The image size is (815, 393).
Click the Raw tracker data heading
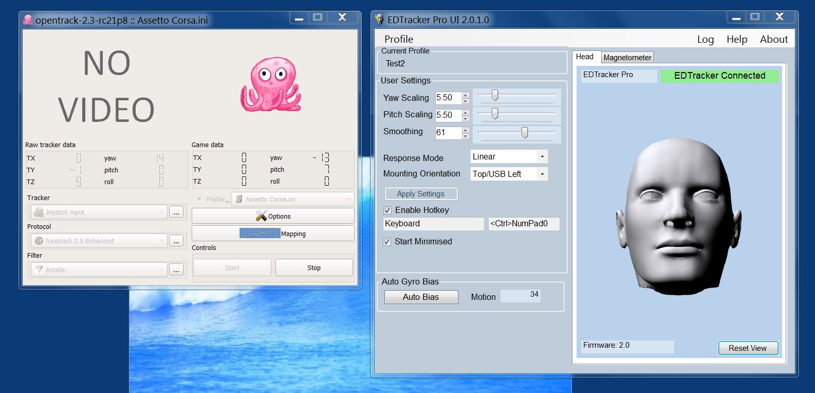coord(50,145)
